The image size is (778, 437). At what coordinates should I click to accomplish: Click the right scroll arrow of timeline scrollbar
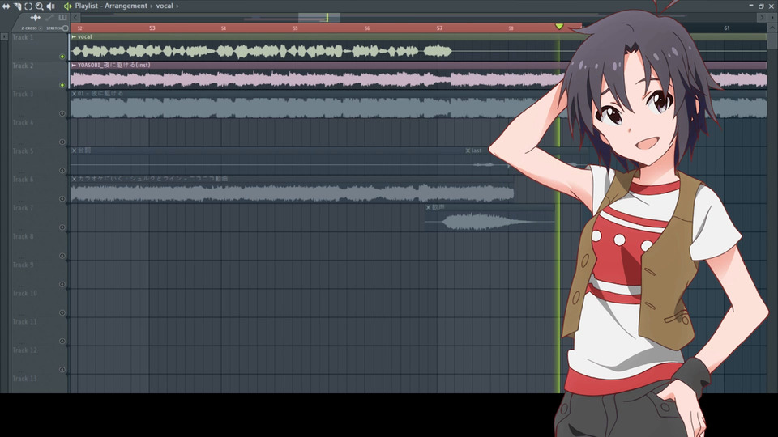tap(762, 17)
